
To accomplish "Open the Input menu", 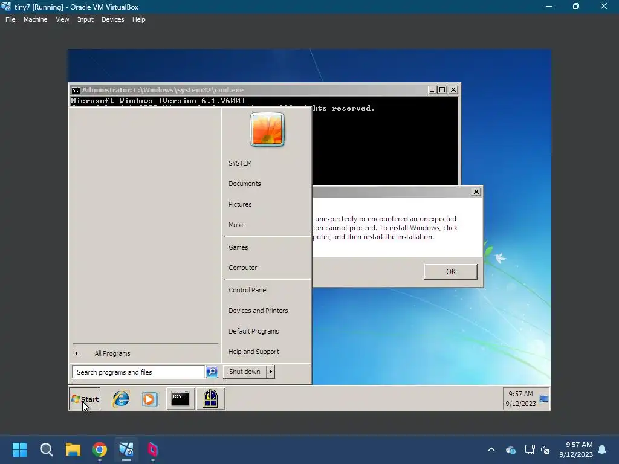I will coord(85,19).
